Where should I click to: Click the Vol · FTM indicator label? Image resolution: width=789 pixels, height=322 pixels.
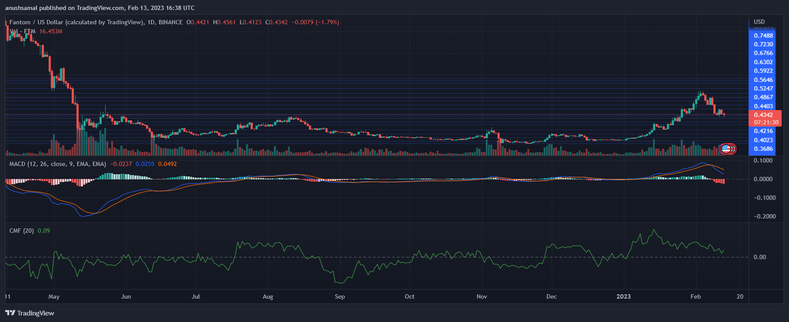[x=23, y=31]
